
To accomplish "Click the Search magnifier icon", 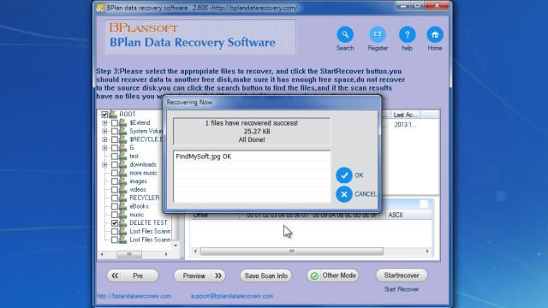I will tap(345, 34).
